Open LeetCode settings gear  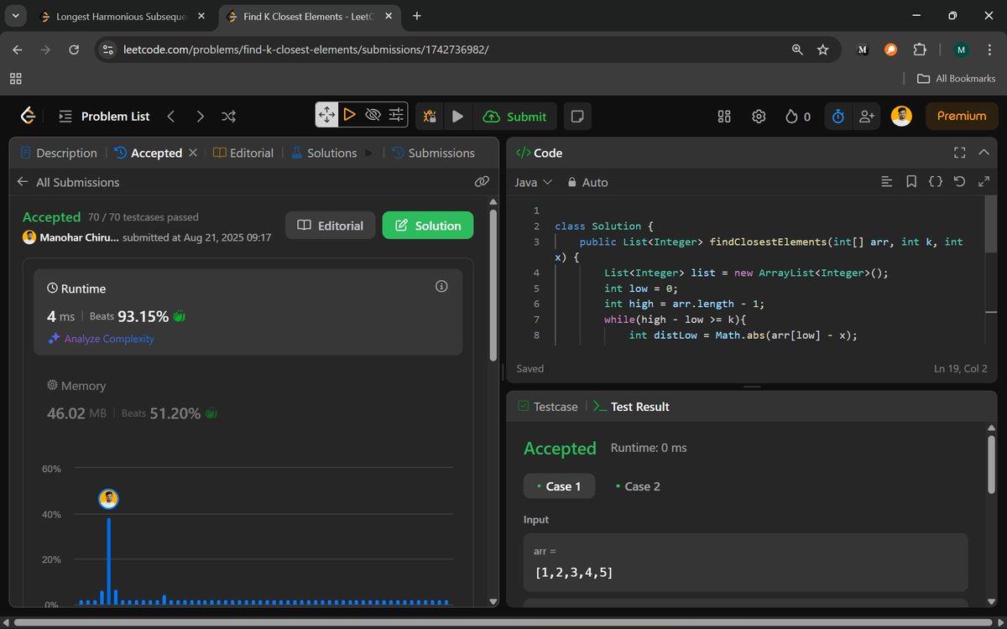pyautogui.click(x=759, y=117)
